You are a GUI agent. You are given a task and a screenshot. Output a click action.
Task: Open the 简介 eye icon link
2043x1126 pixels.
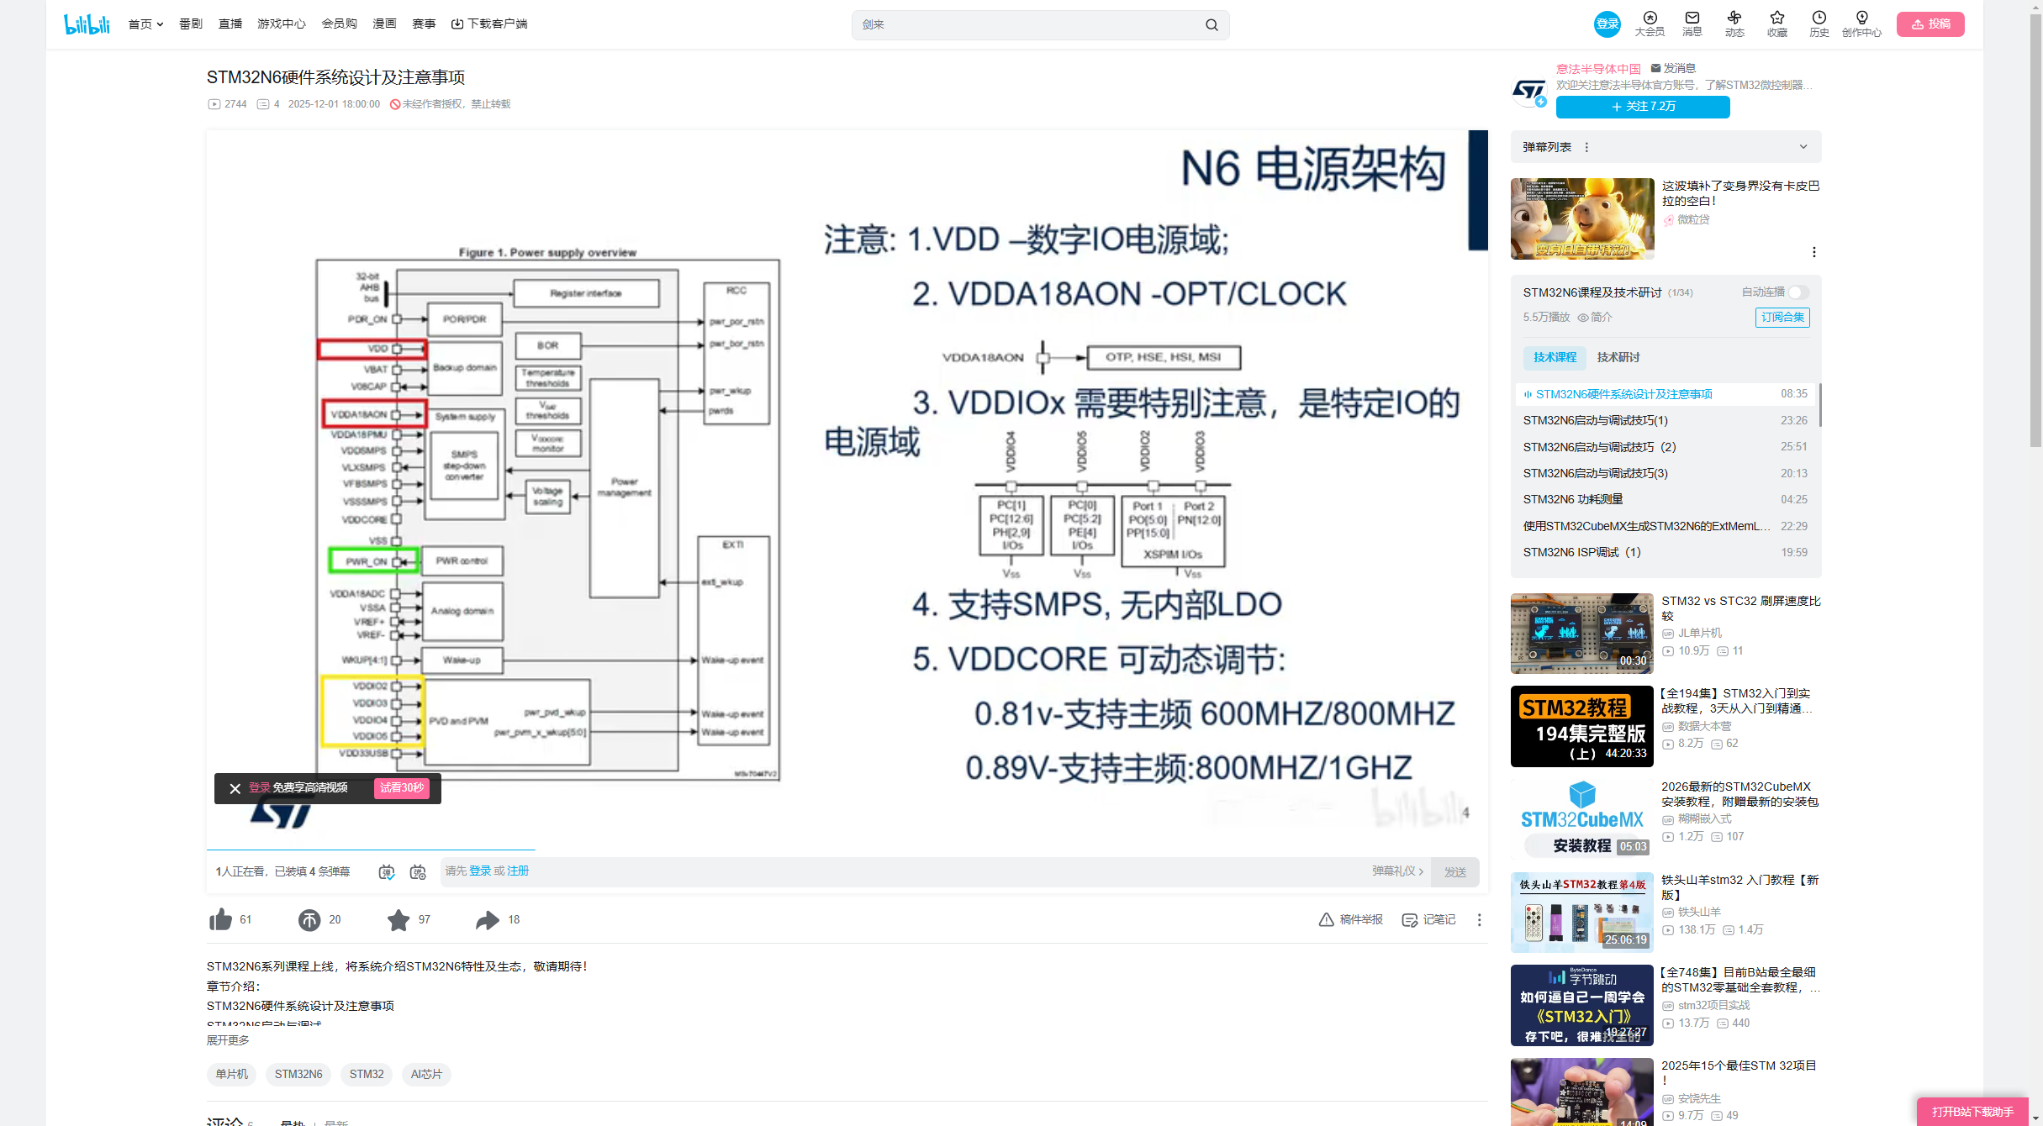click(1595, 318)
